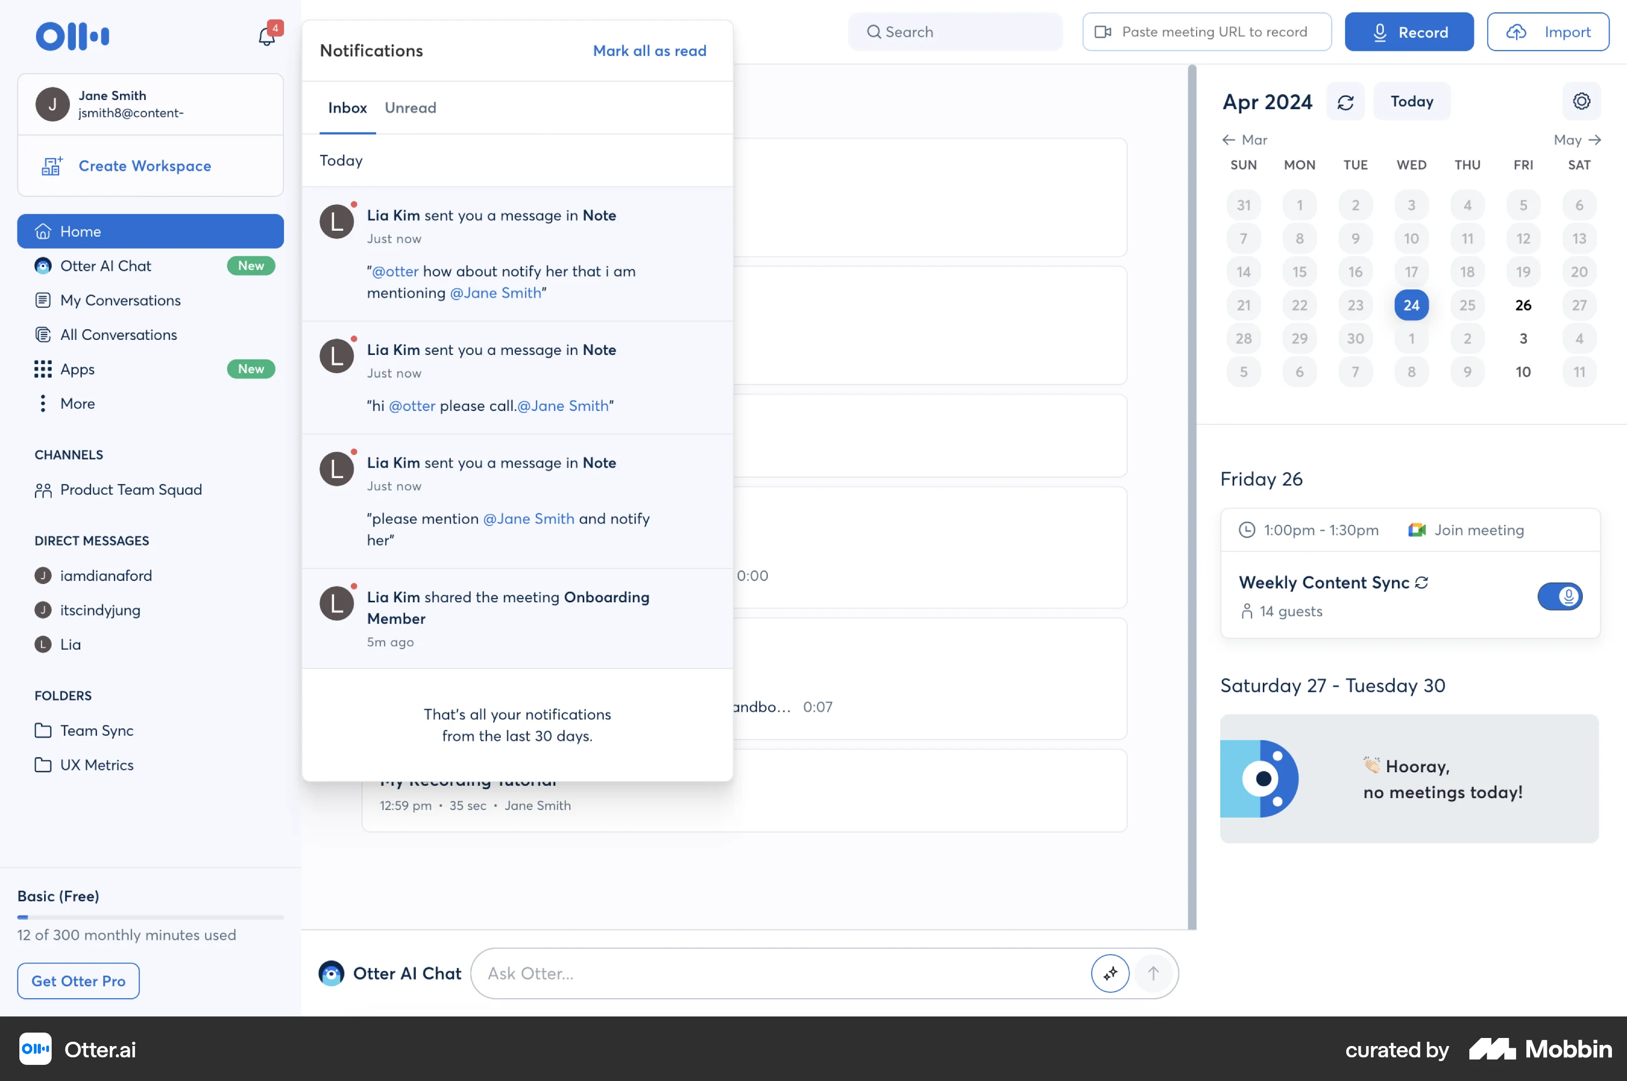Click the Otter logo in the sidebar
1627x1081 pixels.
click(73, 36)
